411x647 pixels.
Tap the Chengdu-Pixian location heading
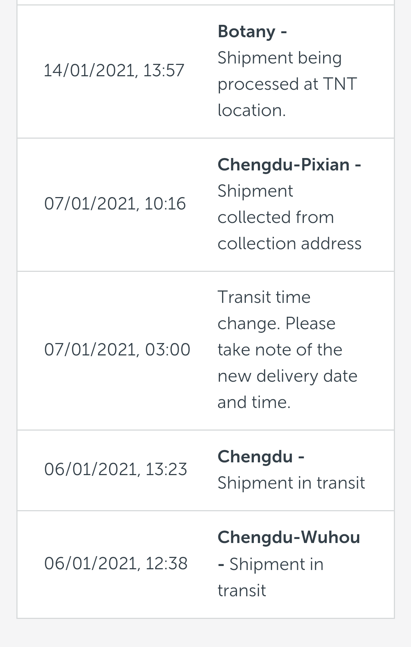[284, 165]
